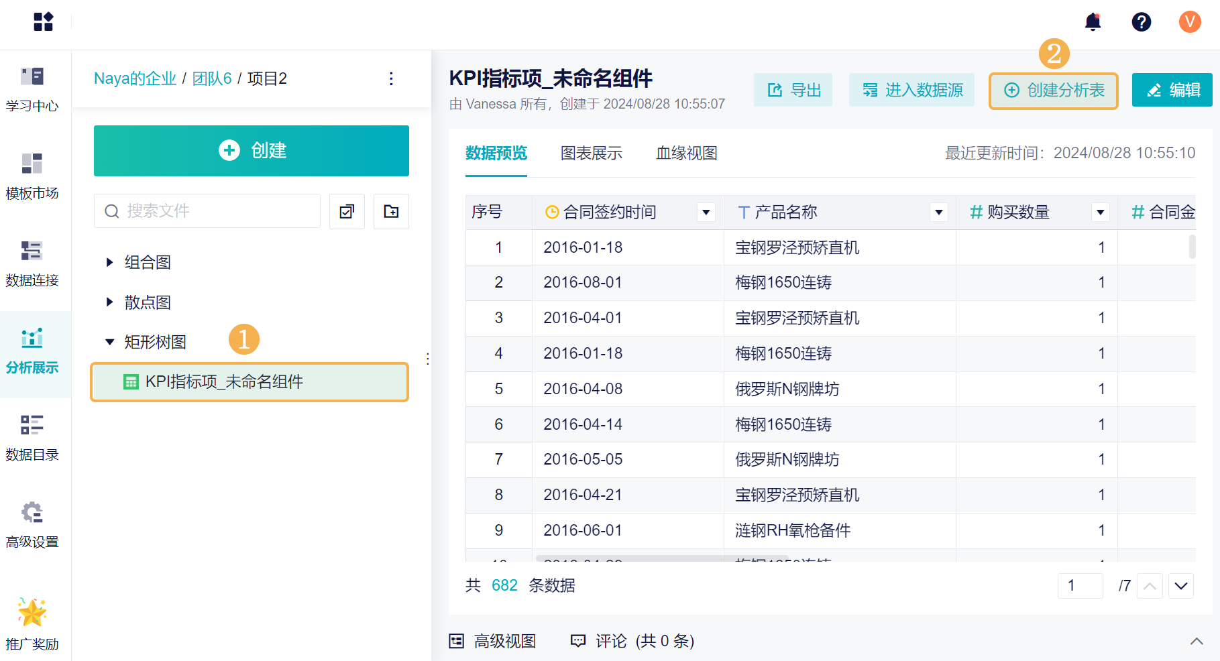Click the vertical table scrollbar
The height and width of the screenshot is (661, 1220).
coord(1192,246)
